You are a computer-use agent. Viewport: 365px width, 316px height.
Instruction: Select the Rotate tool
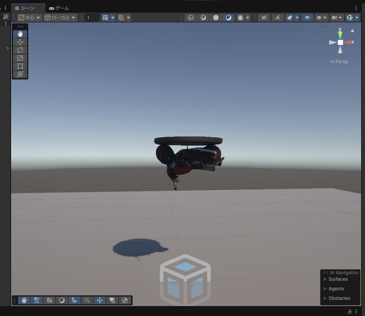pos(20,50)
